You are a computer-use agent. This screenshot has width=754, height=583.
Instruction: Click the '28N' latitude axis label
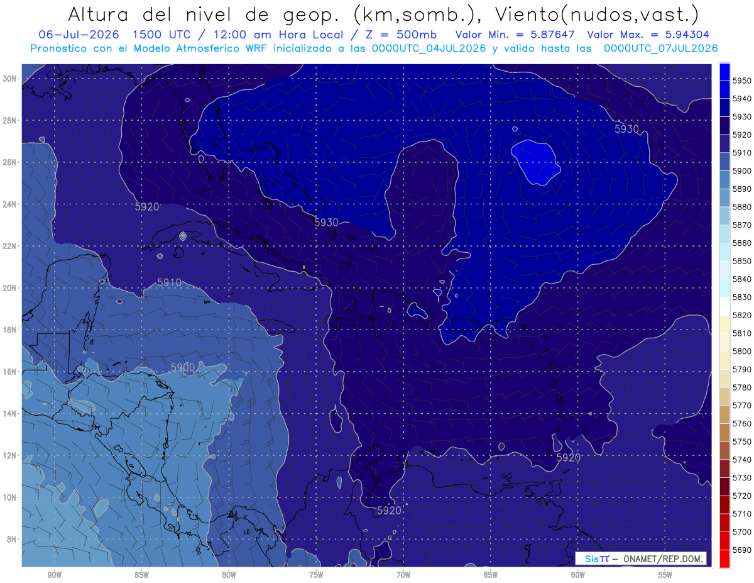tap(10, 120)
